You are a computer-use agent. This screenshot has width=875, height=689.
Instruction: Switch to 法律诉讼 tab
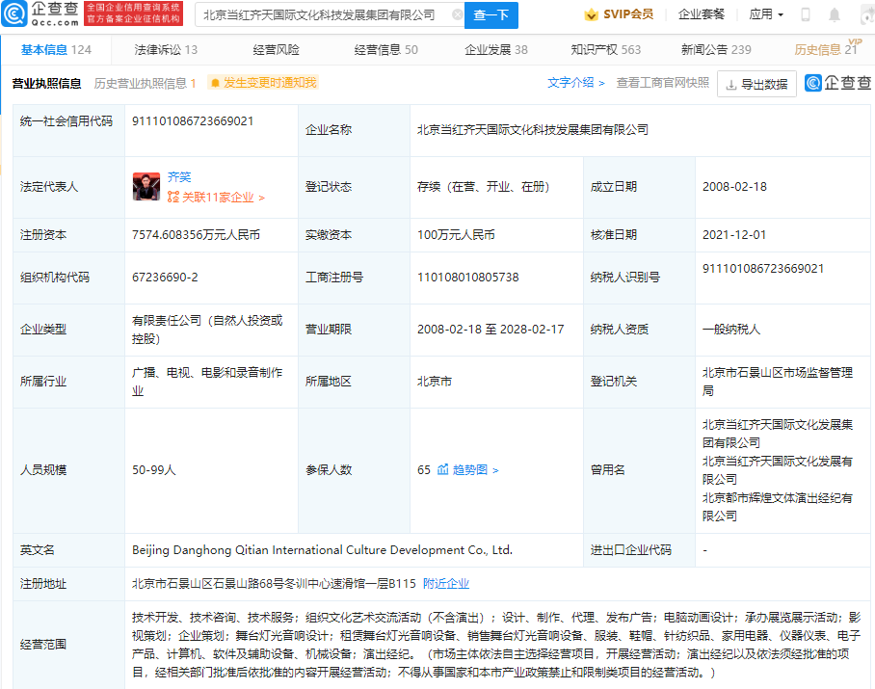point(166,50)
